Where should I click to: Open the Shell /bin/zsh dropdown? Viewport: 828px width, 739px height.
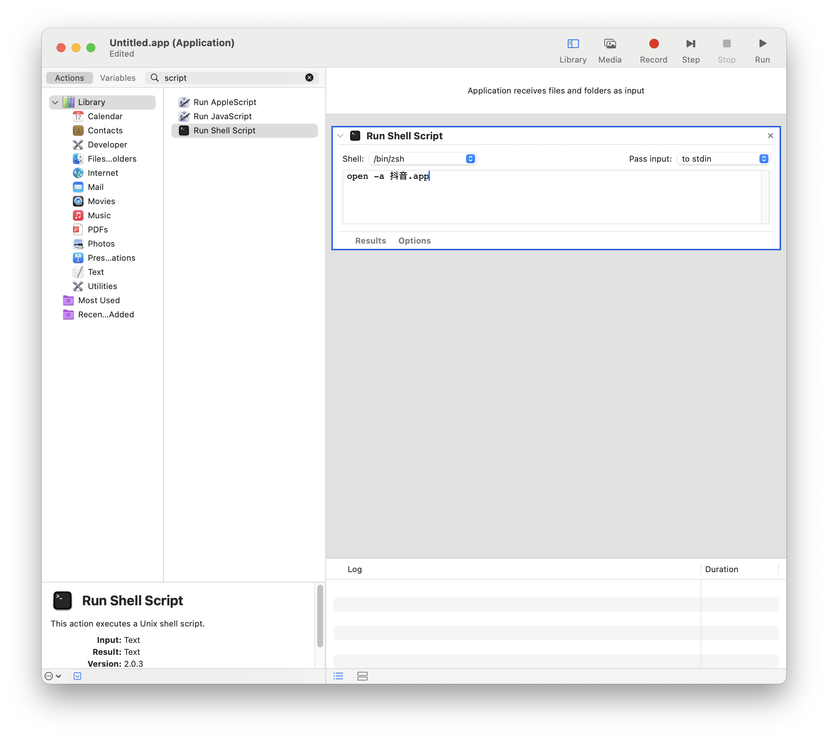pos(423,159)
